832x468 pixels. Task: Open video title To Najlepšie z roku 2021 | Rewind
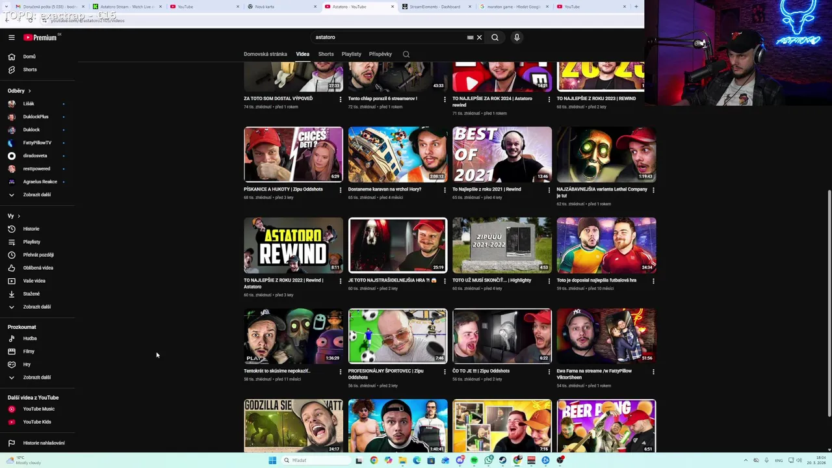click(x=487, y=189)
